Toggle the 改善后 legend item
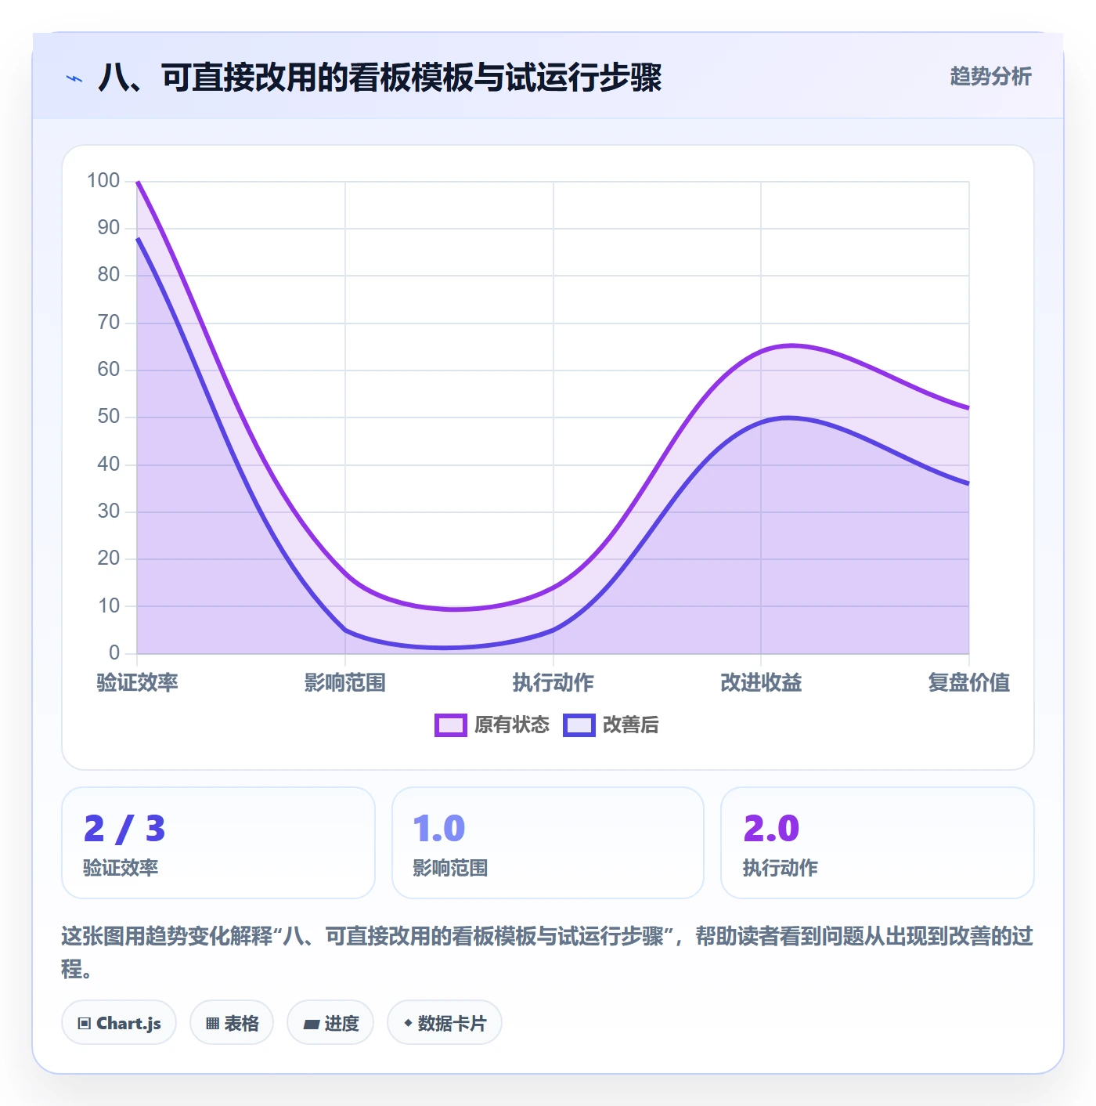The image size is (1096, 1106). [x=611, y=725]
